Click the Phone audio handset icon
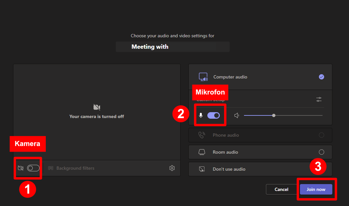The image size is (349, 206). pyautogui.click(x=202, y=135)
